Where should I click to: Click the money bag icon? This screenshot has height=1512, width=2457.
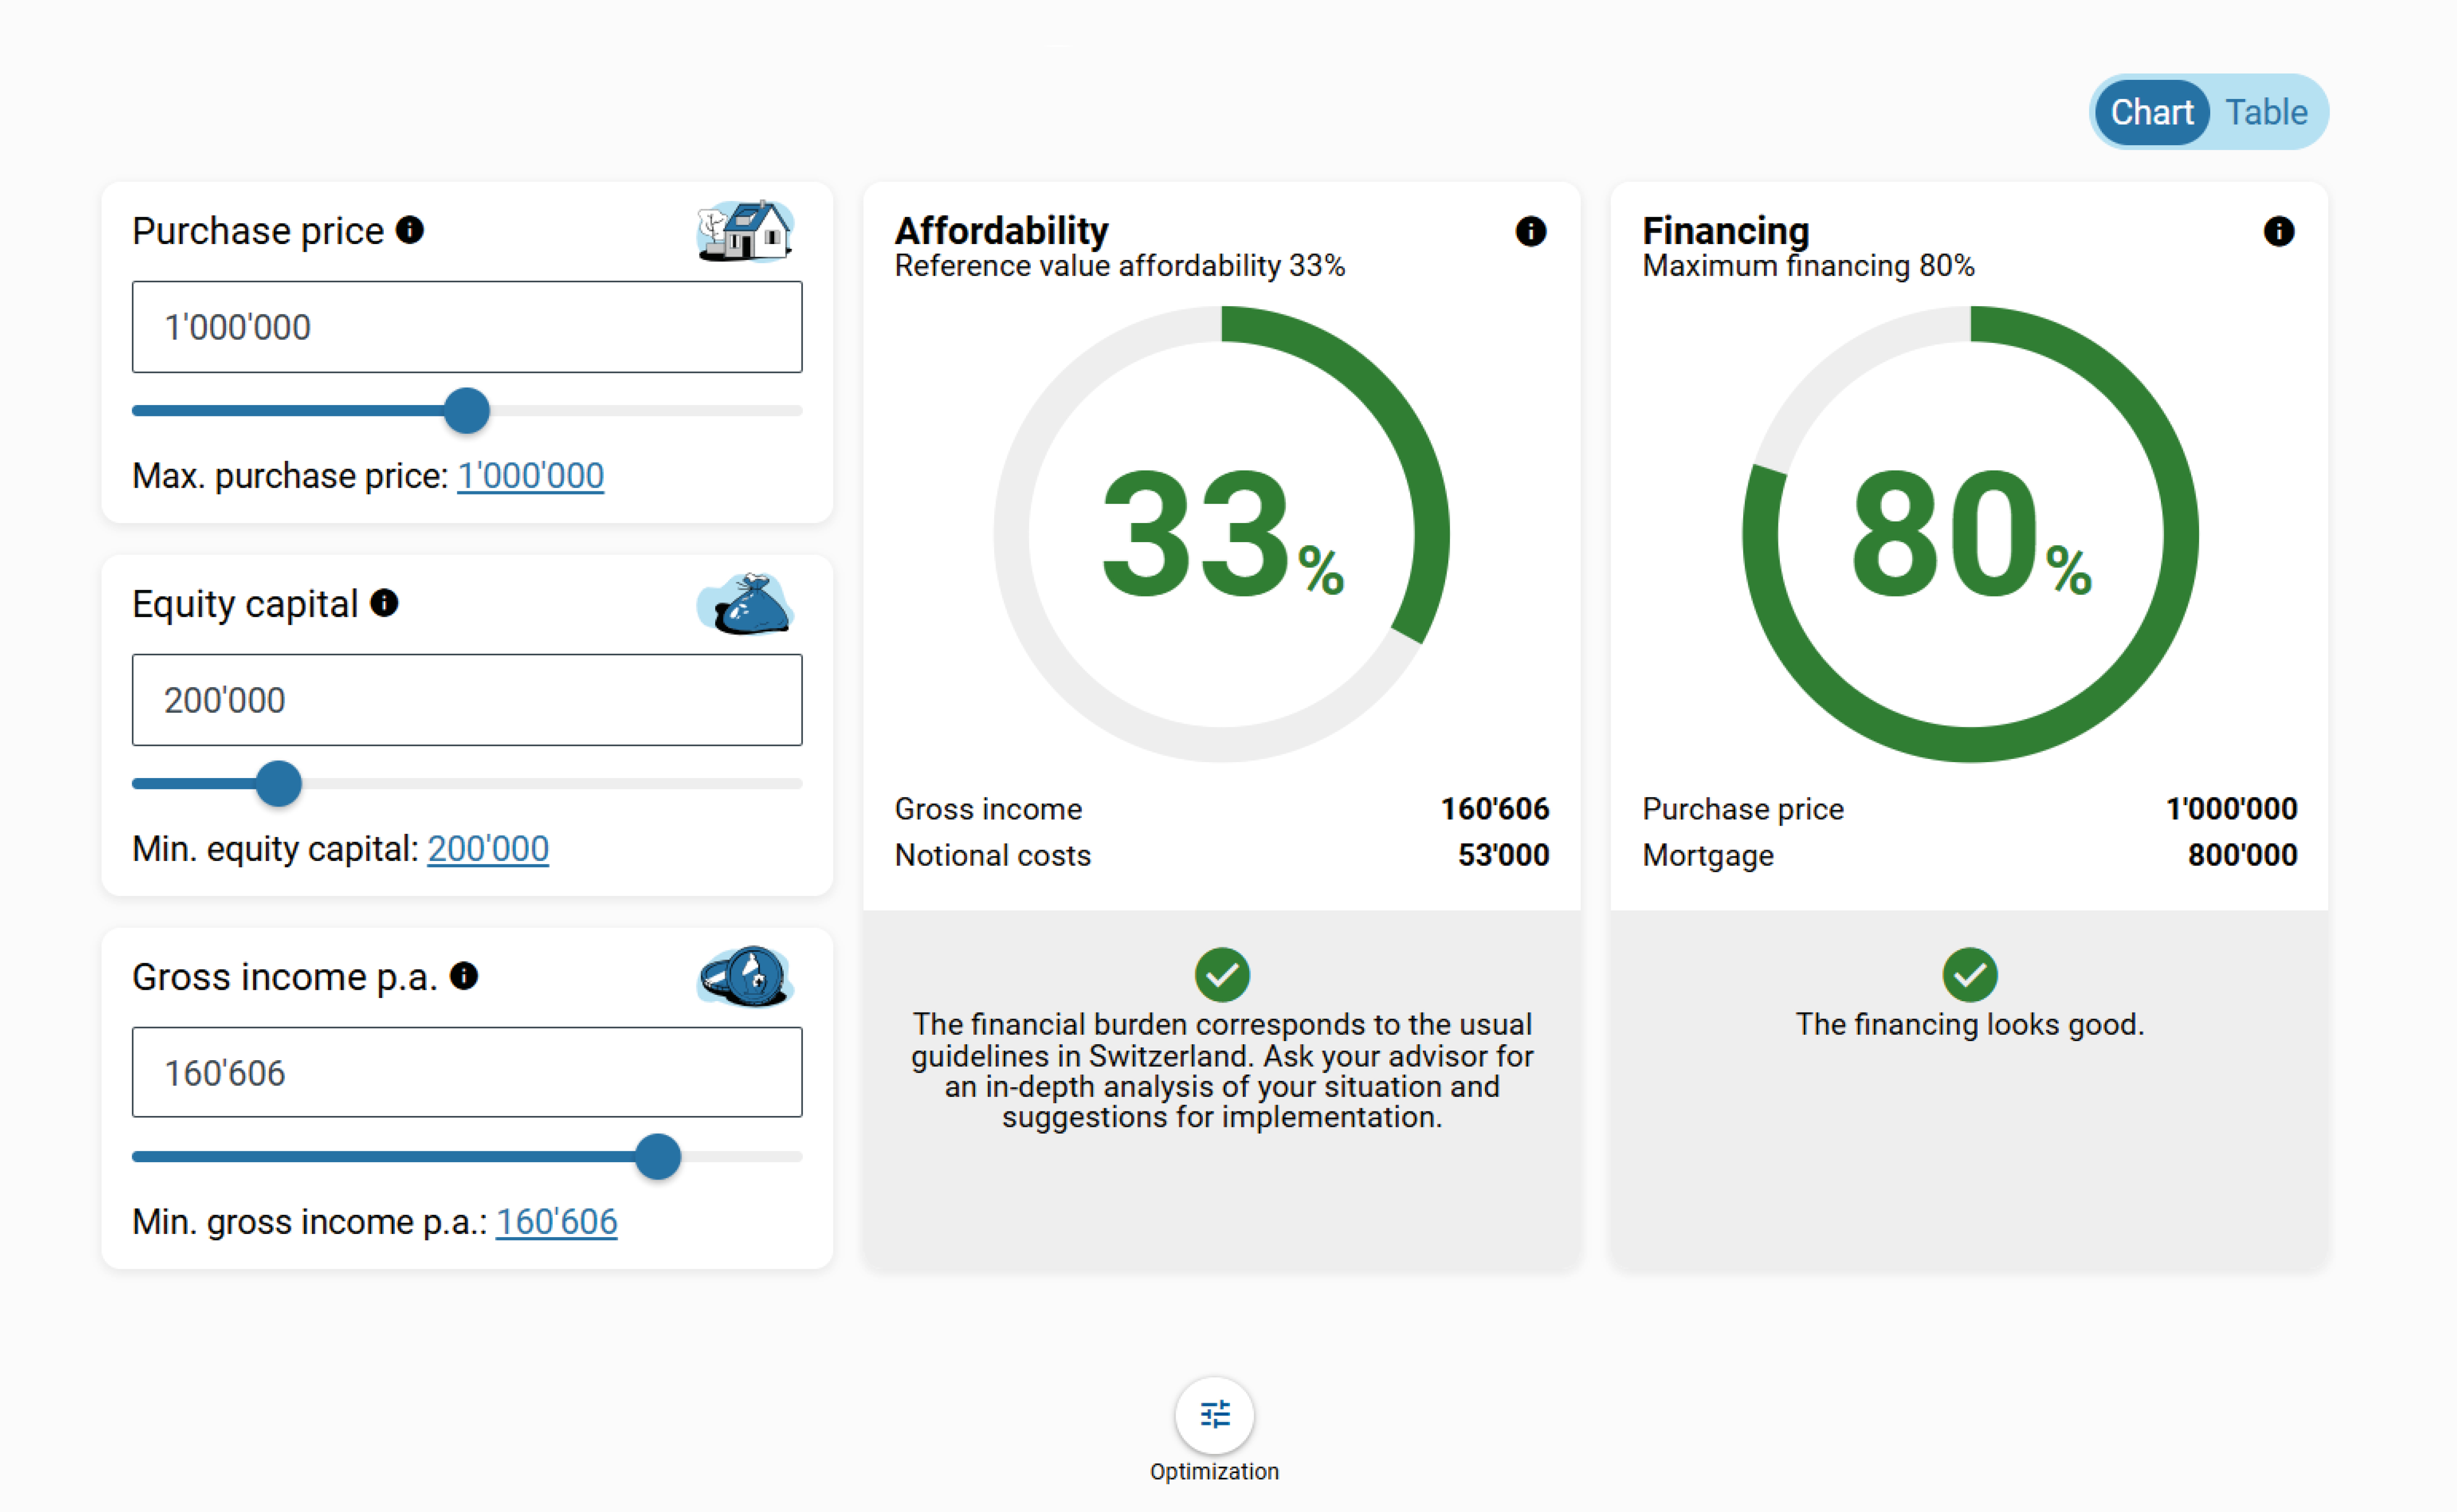[746, 604]
